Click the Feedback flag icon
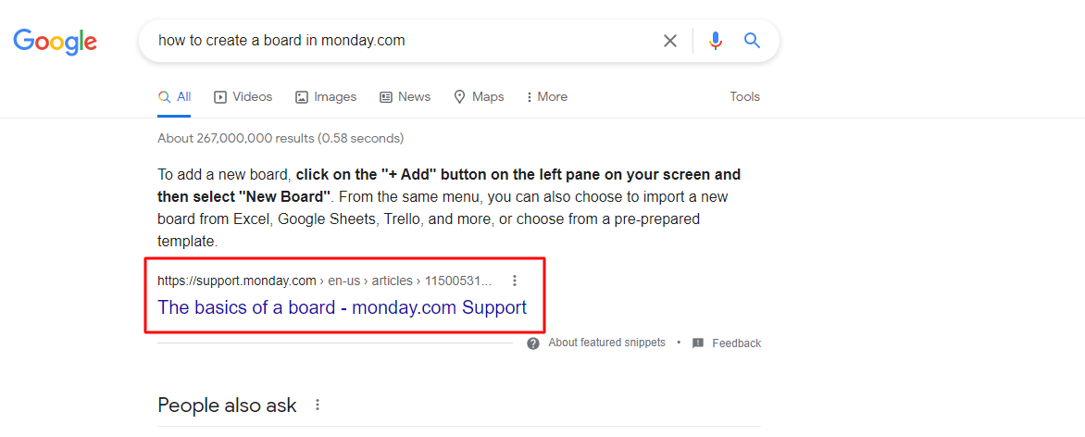This screenshot has width=1085, height=437. pos(698,343)
